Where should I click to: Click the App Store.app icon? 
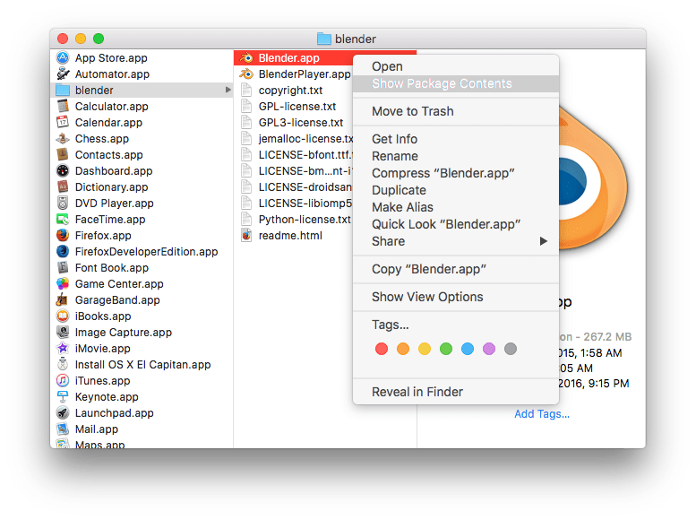[x=63, y=57]
